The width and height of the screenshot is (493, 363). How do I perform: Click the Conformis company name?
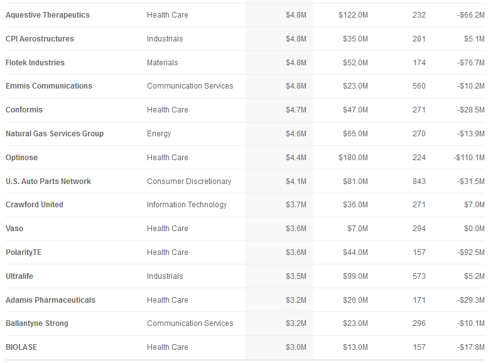pyautogui.click(x=24, y=110)
